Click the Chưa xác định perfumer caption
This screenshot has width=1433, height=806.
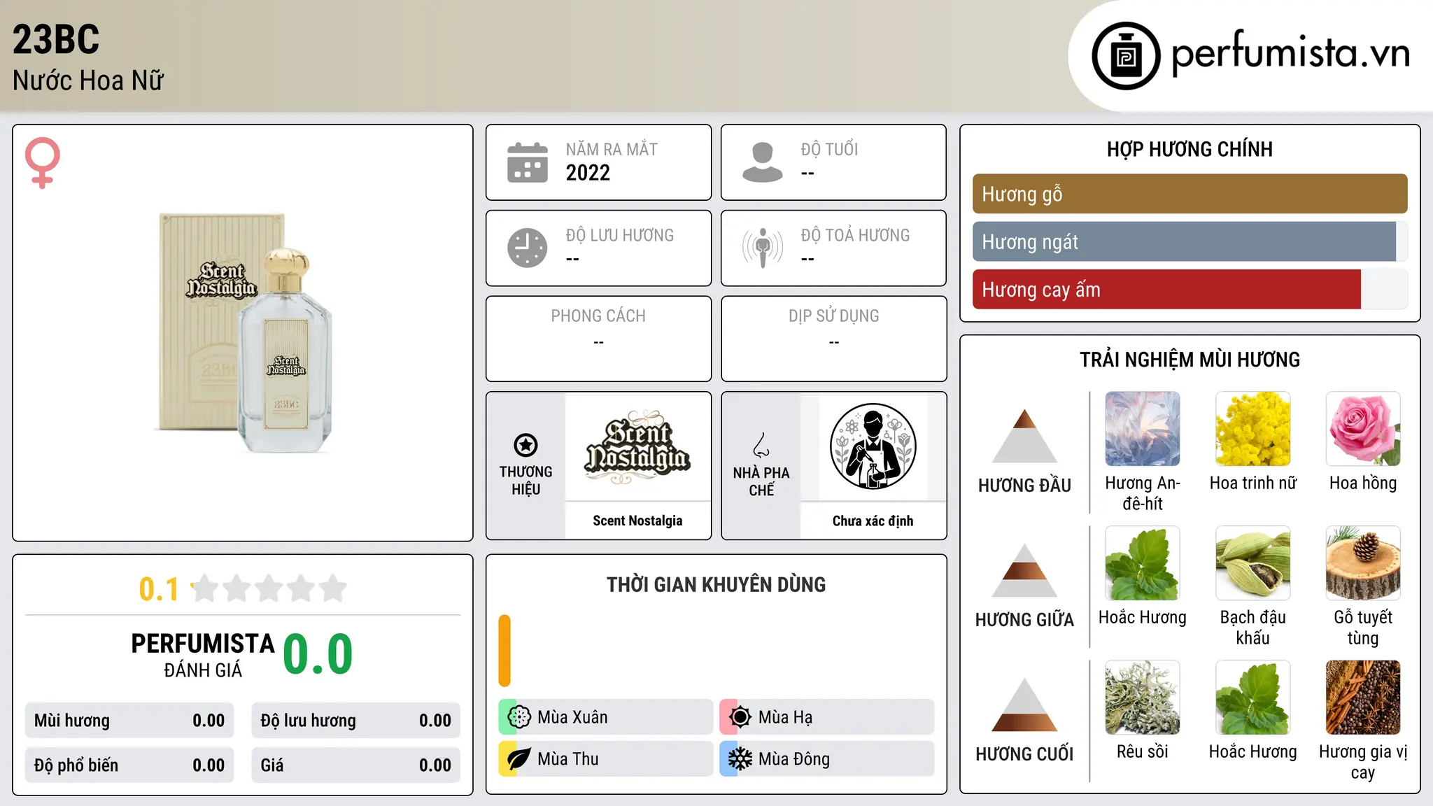click(873, 521)
